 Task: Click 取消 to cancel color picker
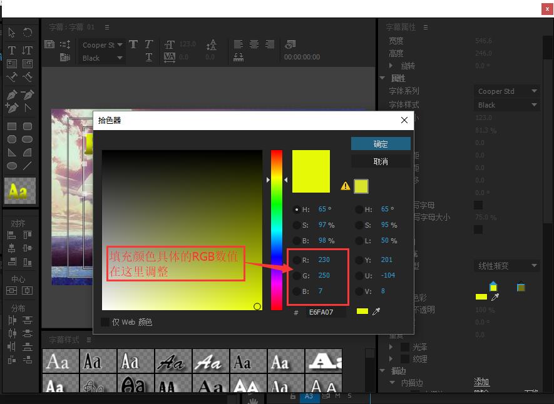[x=381, y=161]
